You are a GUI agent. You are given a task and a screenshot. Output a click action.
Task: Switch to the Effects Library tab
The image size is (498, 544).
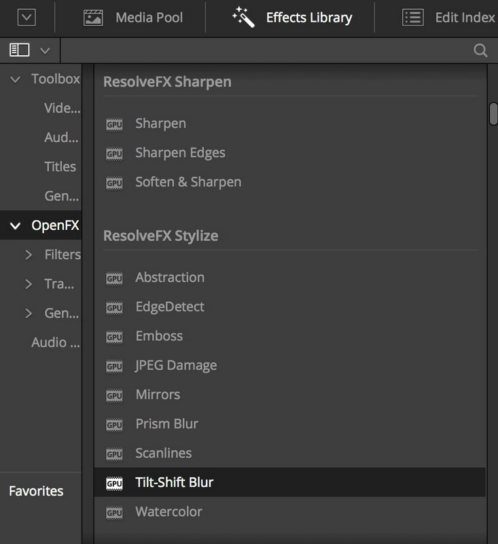(291, 18)
